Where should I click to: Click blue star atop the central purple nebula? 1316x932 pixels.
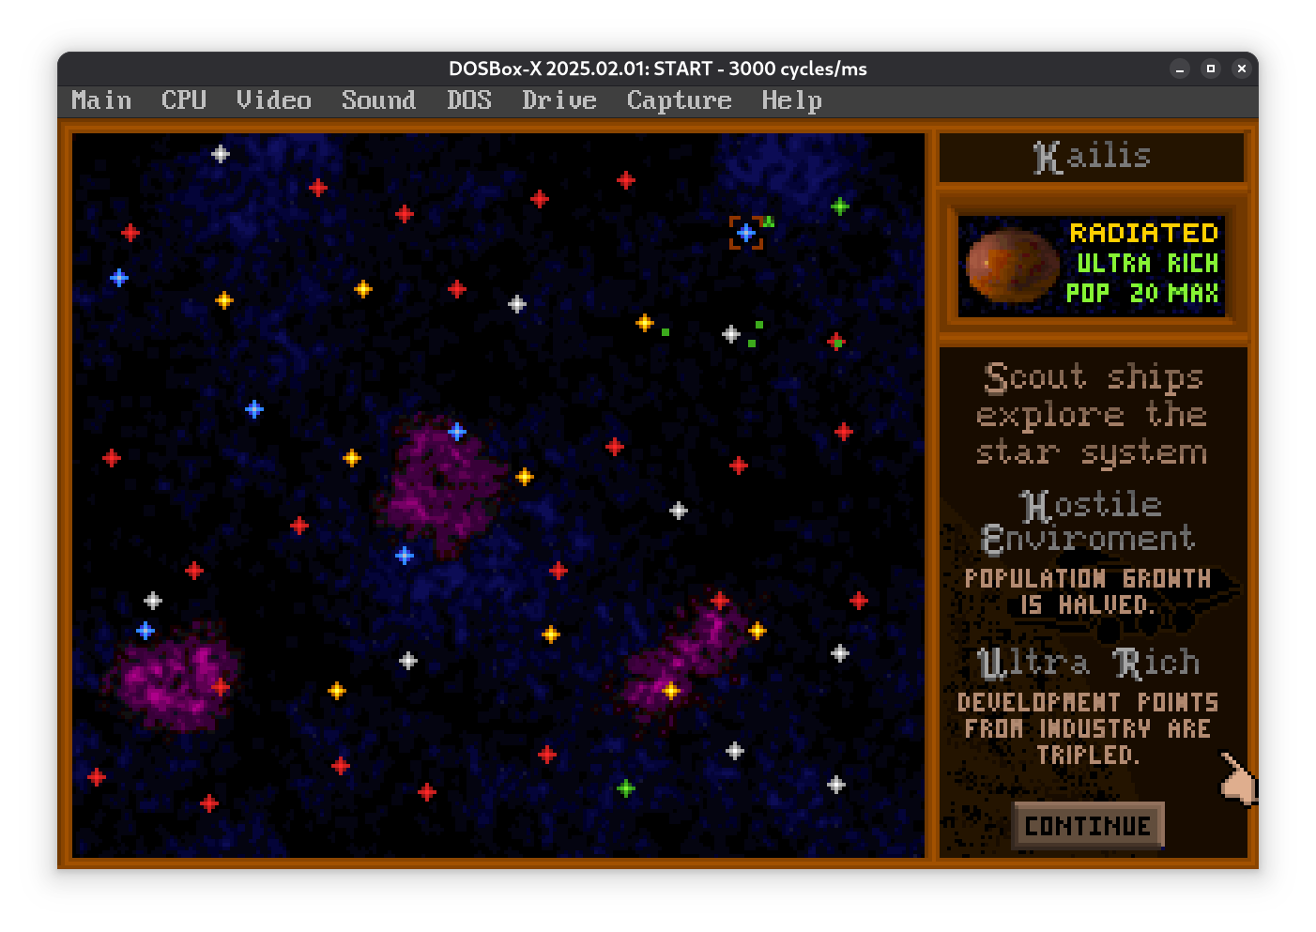click(457, 432)
